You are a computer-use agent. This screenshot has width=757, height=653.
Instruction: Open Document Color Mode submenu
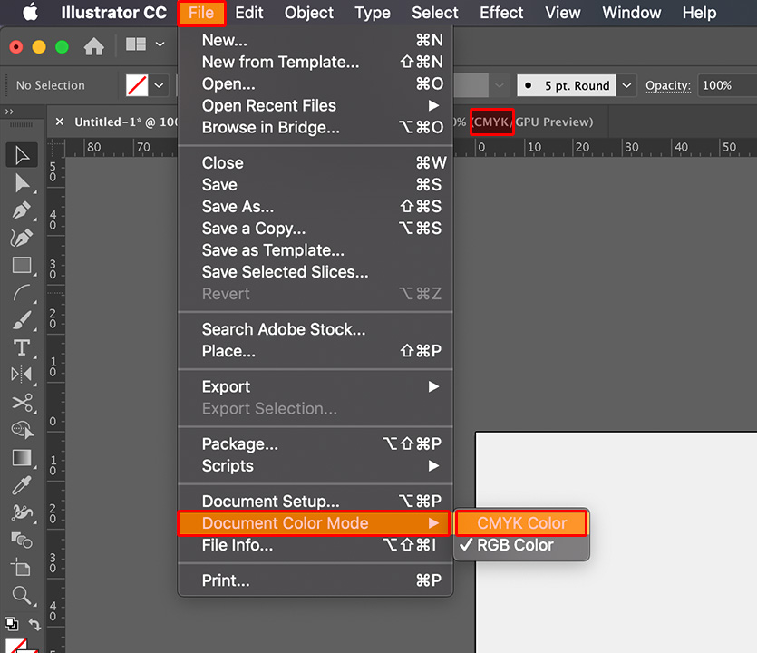click(315, 523)
